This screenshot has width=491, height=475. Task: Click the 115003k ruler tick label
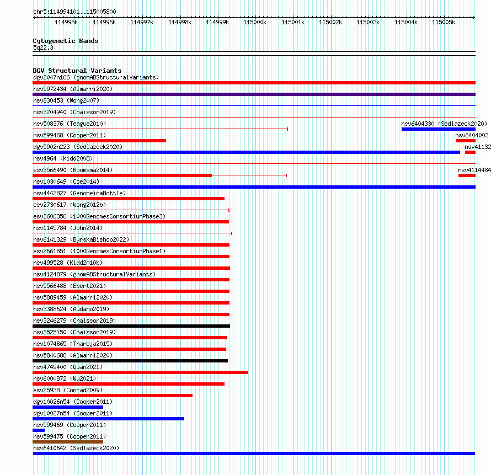pos(368,22)
